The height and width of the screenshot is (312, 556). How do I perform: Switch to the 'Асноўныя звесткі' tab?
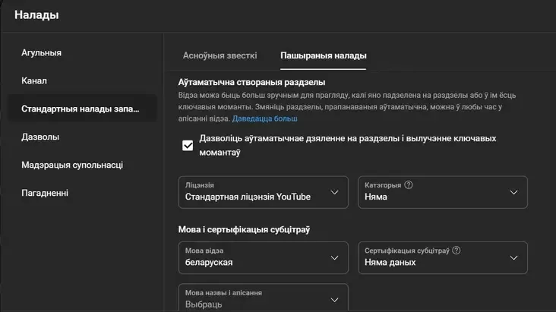(220, 55)
